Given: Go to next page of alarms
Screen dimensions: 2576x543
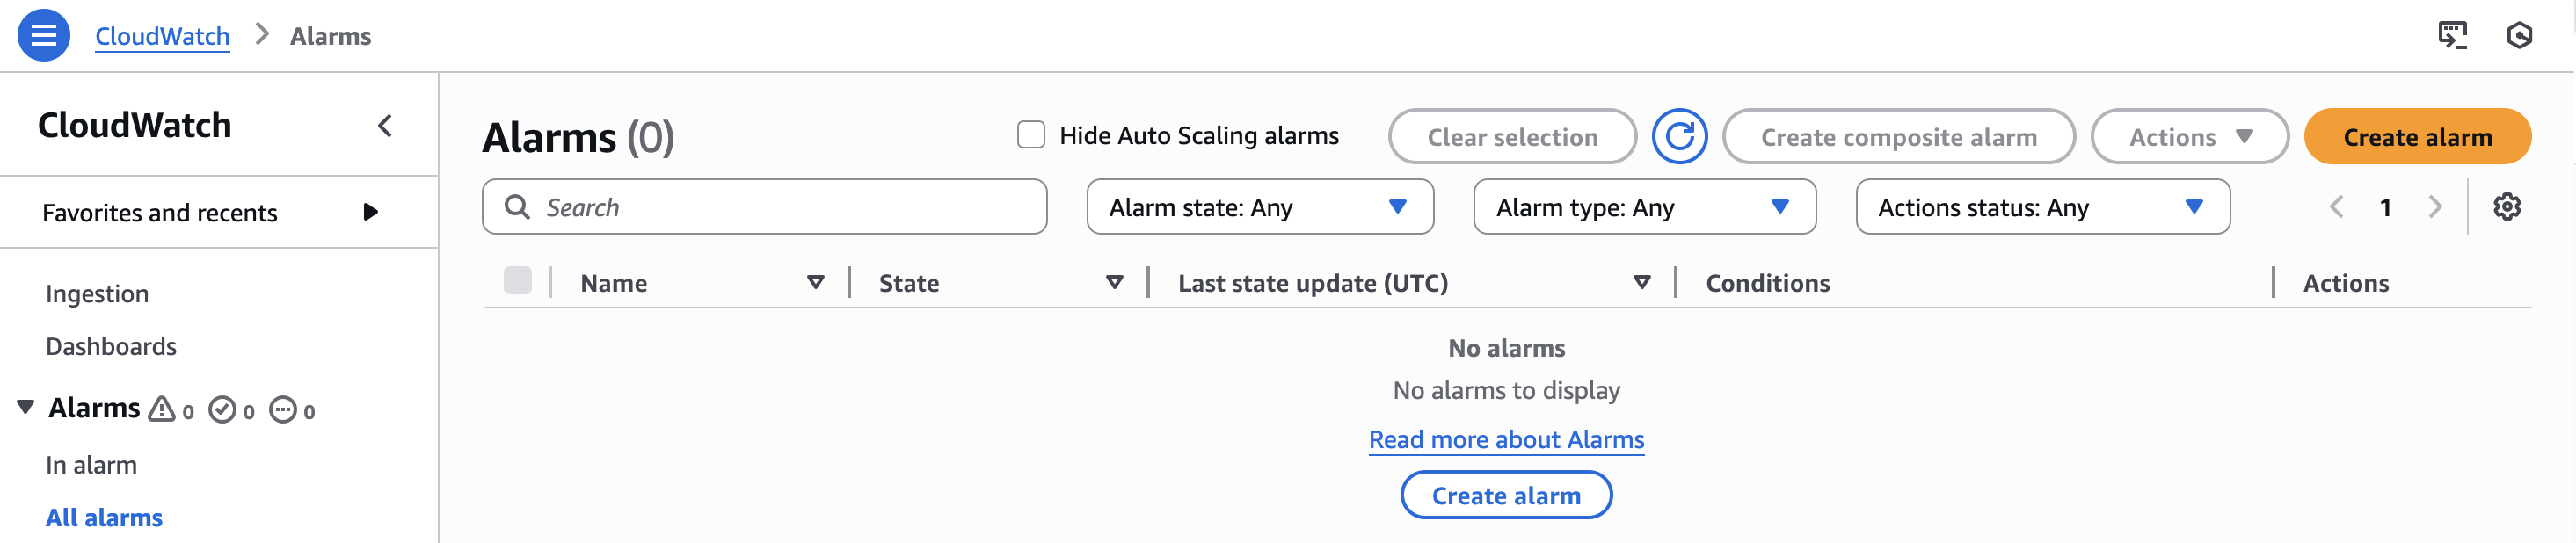Looking at the screenshot, I should (2435, 207).
